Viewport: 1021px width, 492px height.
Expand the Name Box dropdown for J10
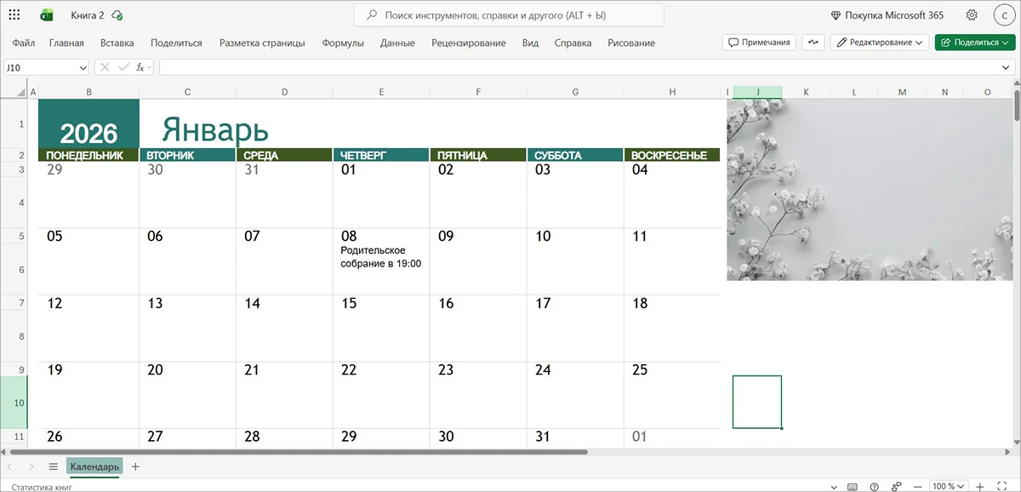[x=83, y=67]
